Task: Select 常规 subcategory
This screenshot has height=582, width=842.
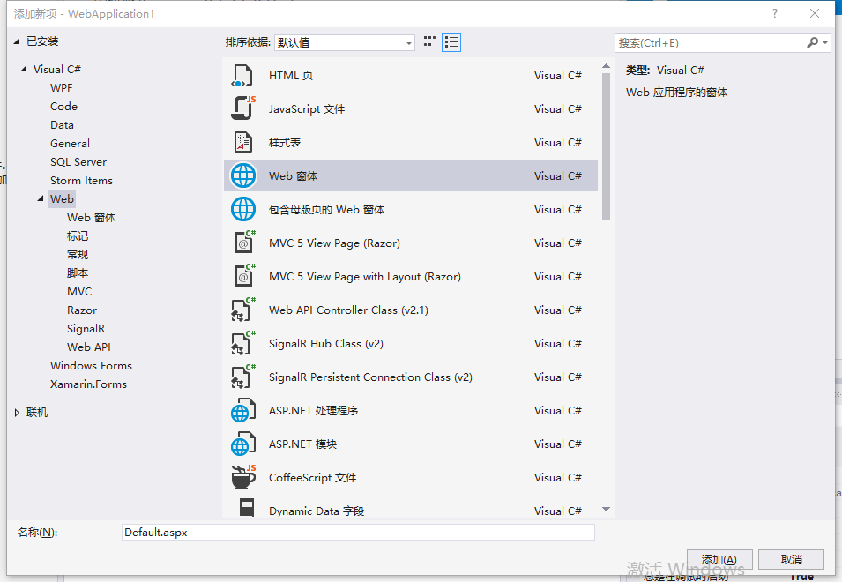Action: point(78,255)
